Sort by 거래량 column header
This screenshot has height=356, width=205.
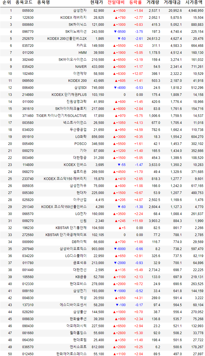[x=153, y=3]
